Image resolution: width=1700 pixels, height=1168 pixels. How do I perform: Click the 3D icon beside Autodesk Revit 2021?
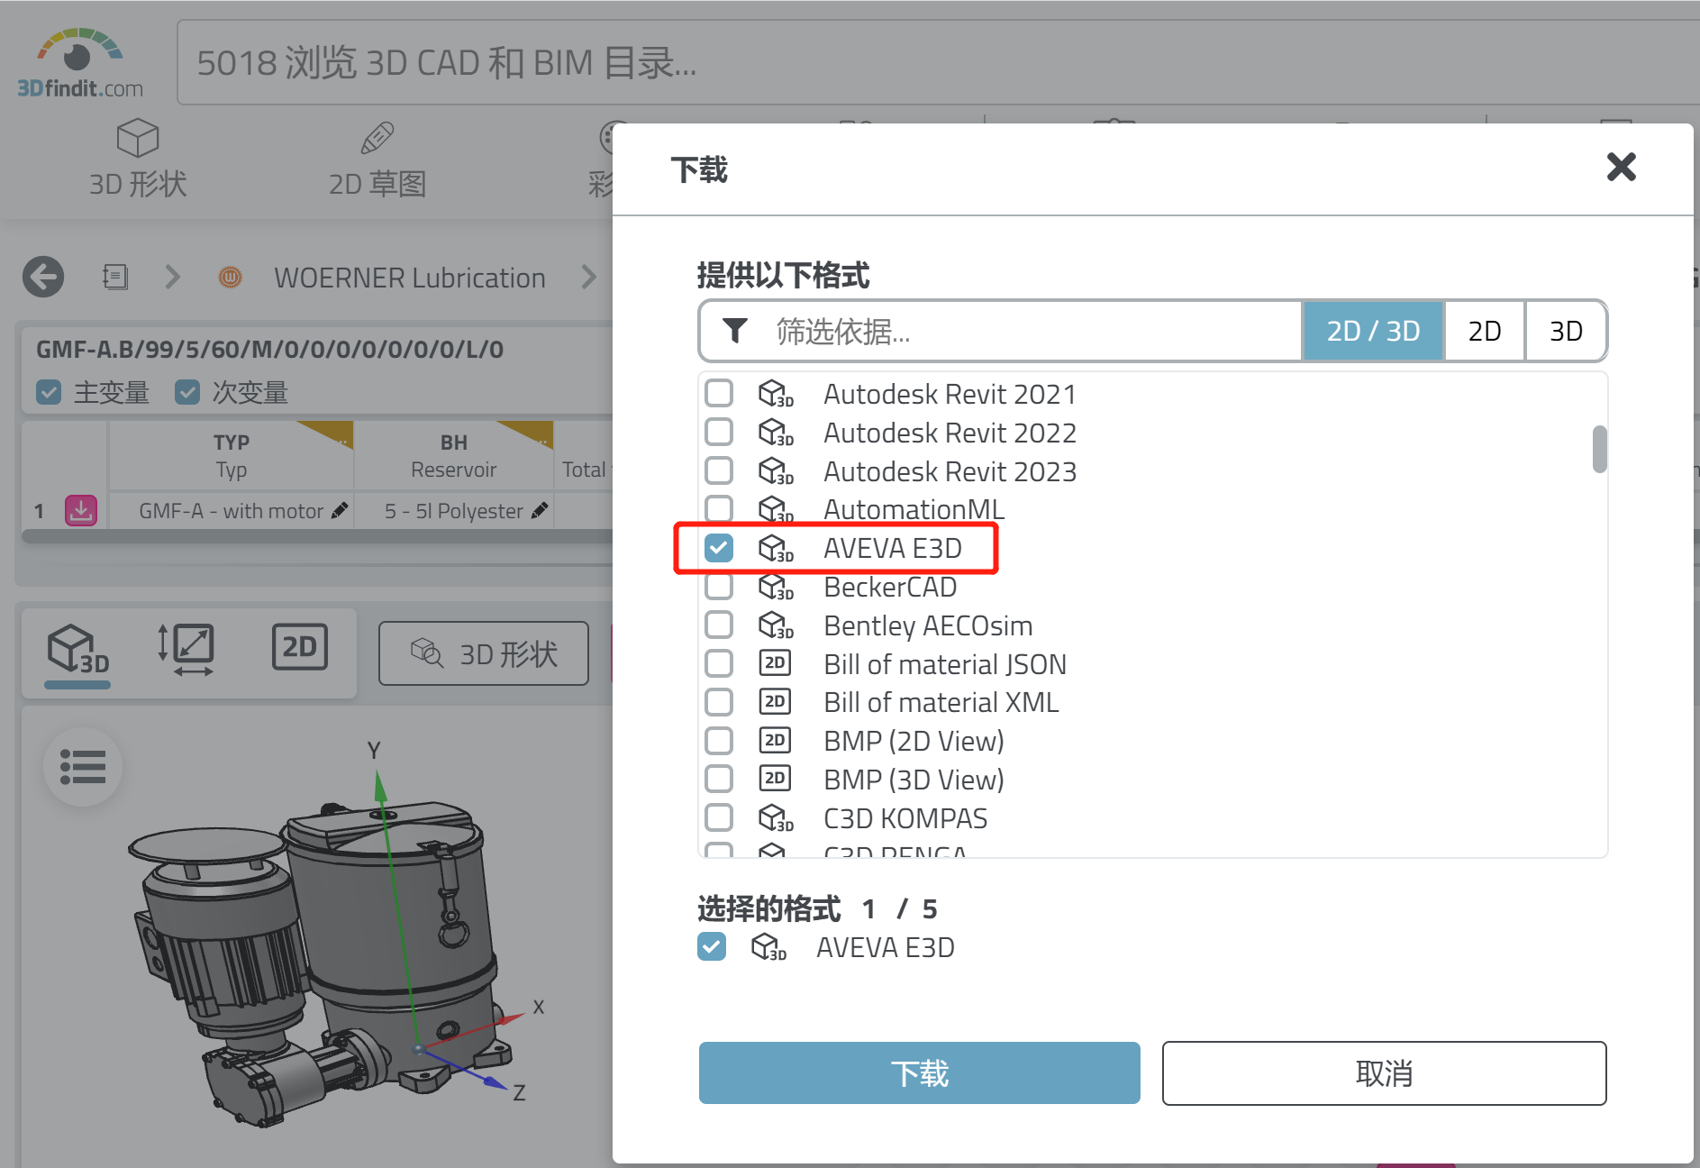point(776,394)
